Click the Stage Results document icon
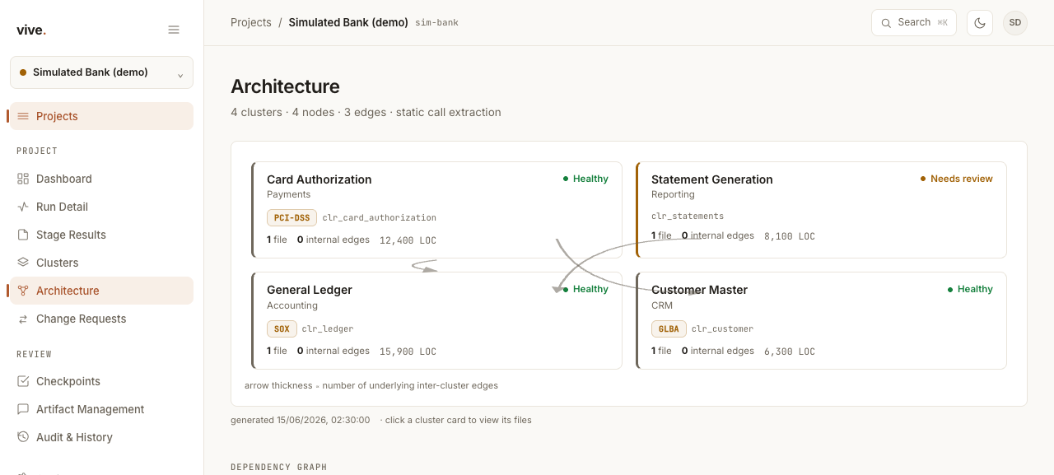Viewport: 1054px width, 475px height. click(23, 235)
